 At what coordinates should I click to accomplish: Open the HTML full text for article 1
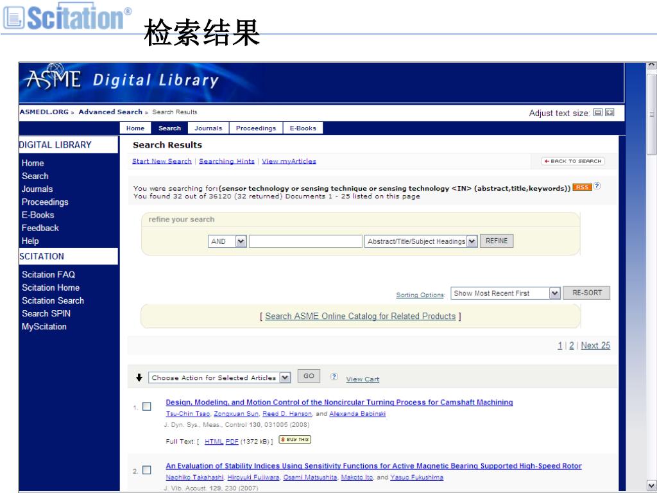coord(214,442)
